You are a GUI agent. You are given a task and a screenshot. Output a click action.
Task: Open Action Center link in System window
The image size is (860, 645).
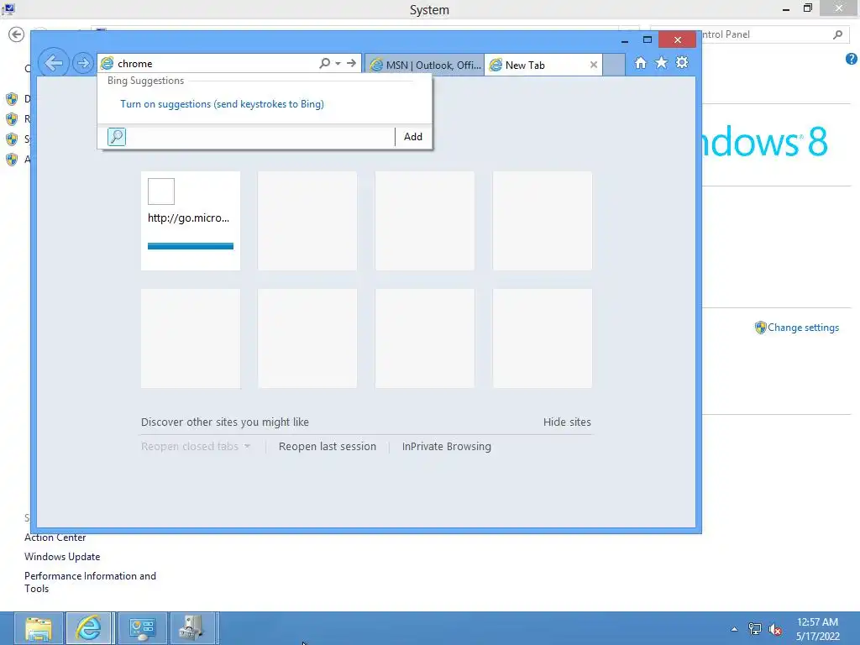click(55, 537)
